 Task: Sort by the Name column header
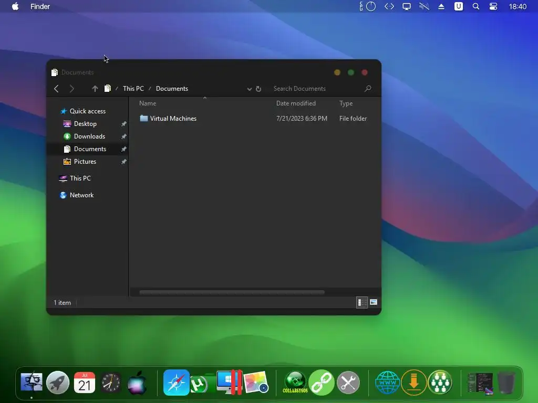[148, 103]
